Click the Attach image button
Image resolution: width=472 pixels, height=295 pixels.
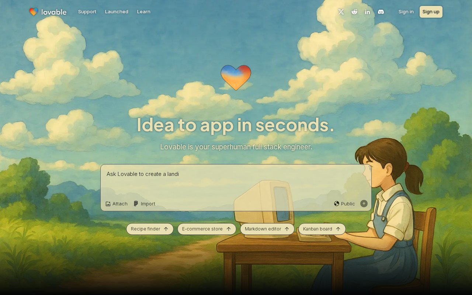click(x=117, y=204)
